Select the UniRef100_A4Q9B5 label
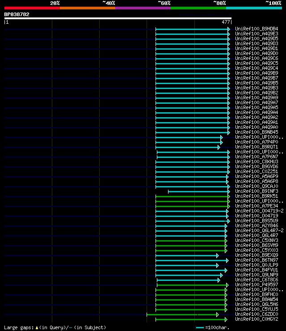The image size is (286, 331). 257,83
